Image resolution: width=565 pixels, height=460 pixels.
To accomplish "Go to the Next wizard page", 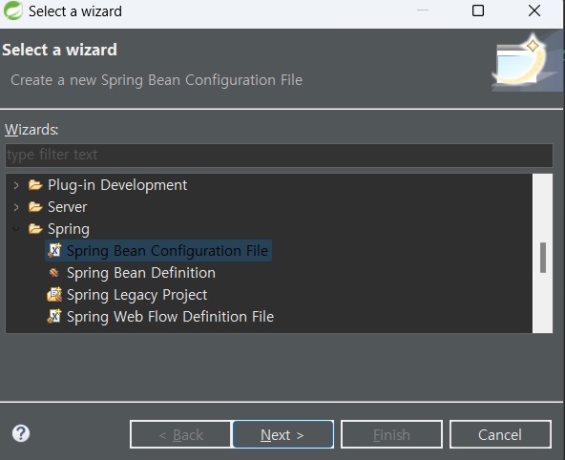I will tap(282, 434).
